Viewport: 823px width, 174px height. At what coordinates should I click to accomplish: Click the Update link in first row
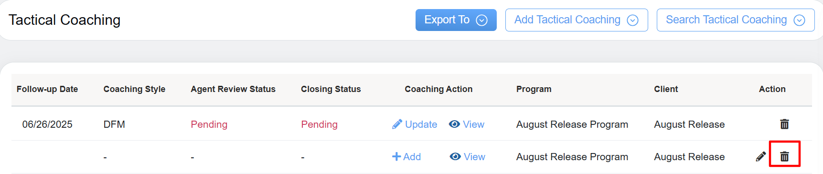[x=421, y=124]
